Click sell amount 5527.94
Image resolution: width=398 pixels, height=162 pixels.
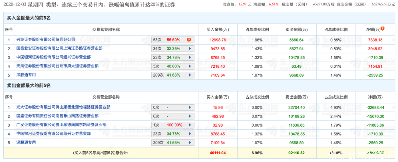point(296,49)
